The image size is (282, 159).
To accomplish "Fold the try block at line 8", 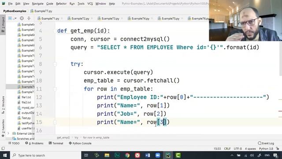I will tap(55, 64).
